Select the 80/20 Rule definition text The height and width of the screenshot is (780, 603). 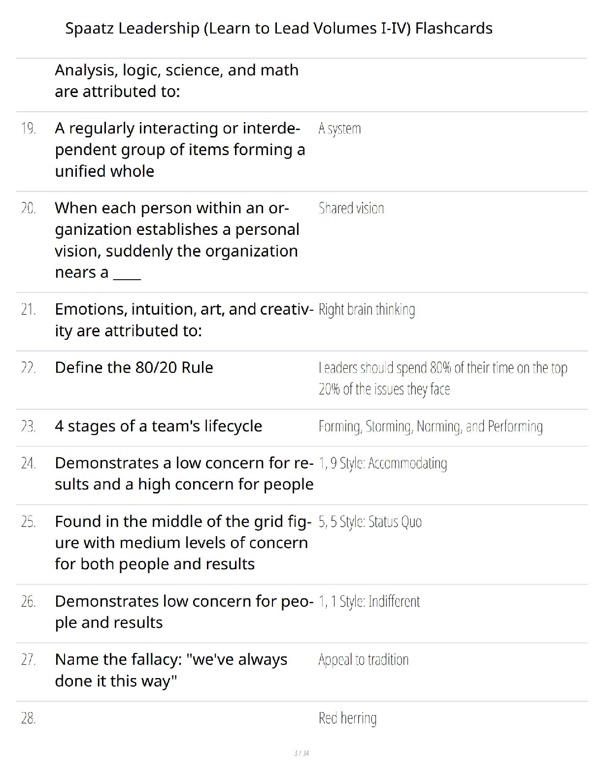click(443, 378)
